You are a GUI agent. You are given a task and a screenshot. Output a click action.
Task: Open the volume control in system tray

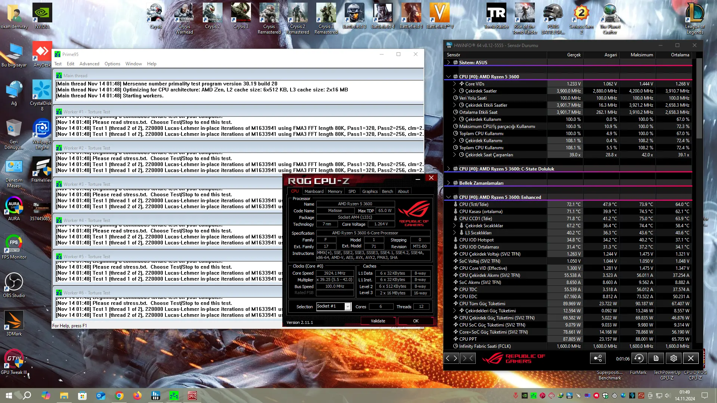pyautogui.click(x=668, y=396)
